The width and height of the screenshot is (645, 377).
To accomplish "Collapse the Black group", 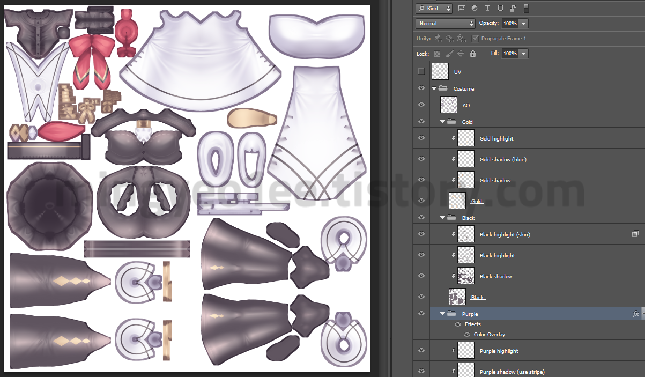I will pos(443,218).
